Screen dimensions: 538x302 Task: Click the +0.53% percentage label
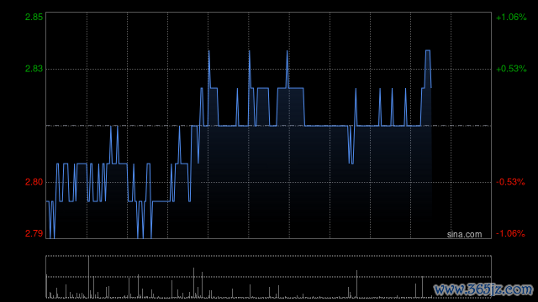pyautogui.click(x=511, y=69)
